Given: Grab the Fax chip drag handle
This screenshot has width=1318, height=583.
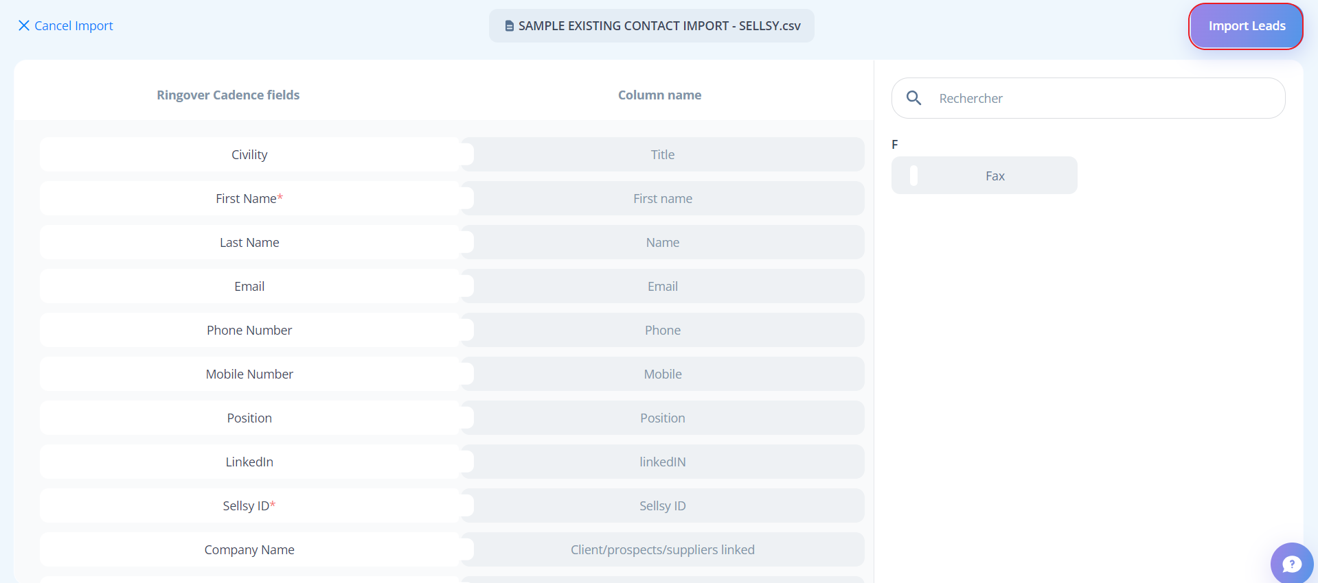Looking at the screenshot, I should (x=913, y=176).
